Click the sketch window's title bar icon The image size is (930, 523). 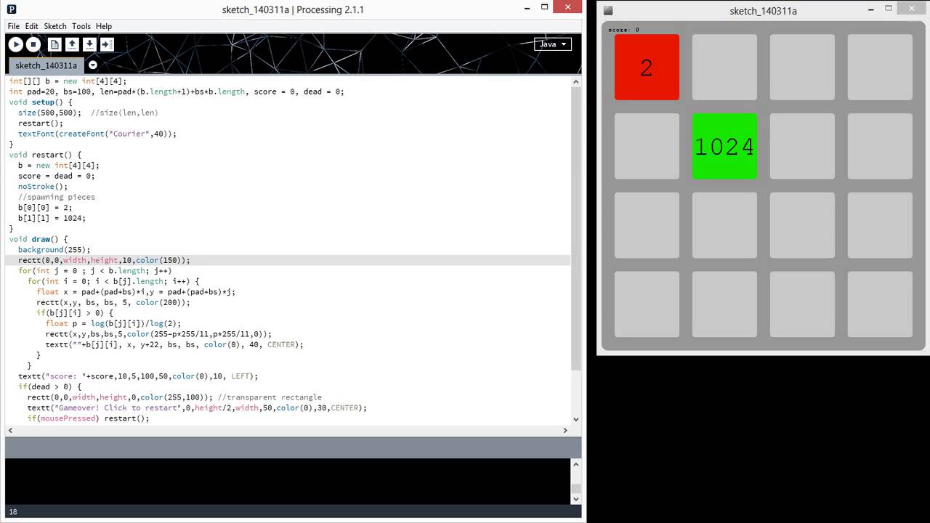[x=608, y=11]
